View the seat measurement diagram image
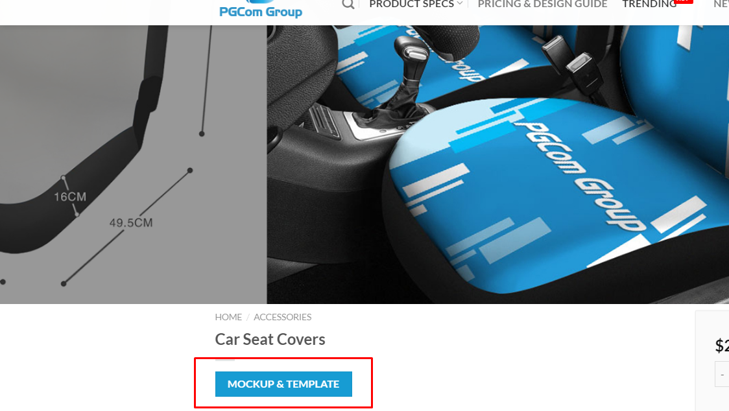Screen dimensions: 729x411 (x=133, y=165)
